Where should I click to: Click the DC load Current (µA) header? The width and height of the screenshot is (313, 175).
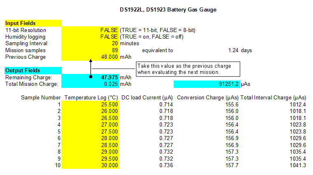(x=147, y=97)
